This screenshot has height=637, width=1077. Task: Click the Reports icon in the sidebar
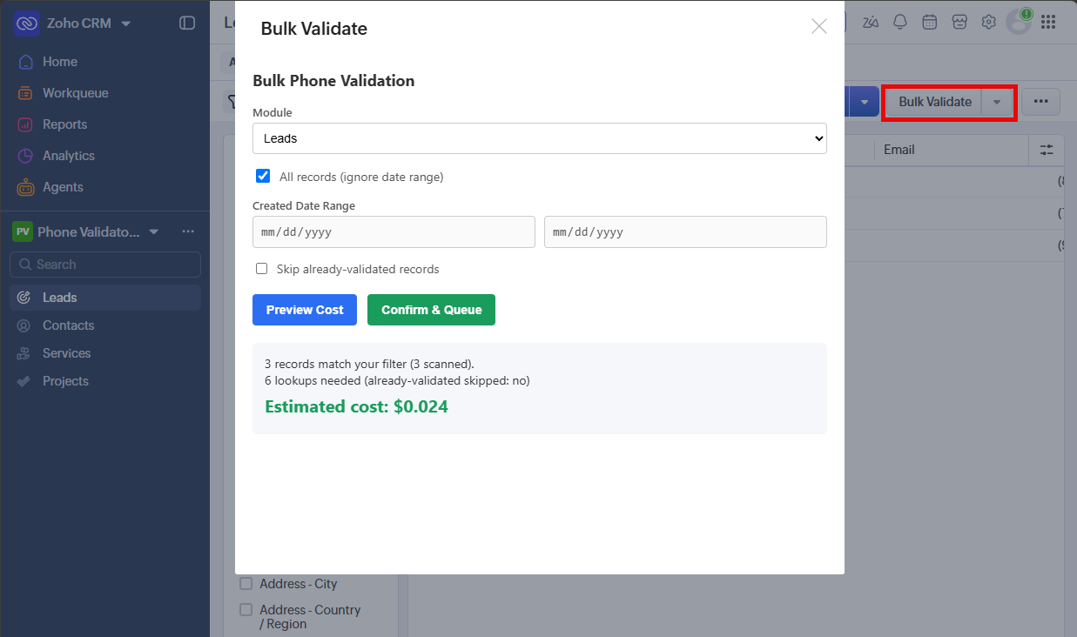point(26,124)
